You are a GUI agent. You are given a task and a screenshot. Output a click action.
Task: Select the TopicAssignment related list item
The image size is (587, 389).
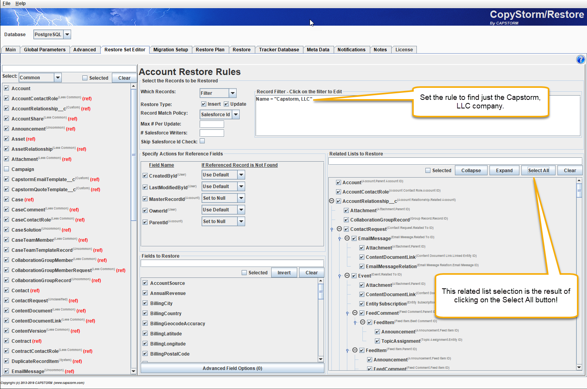click(422, 341)
